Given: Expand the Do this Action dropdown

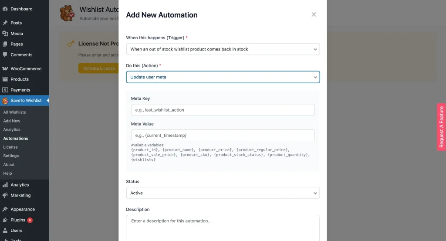Looking at the screenshot, I should pyautogui.click(x=223, y=77).
